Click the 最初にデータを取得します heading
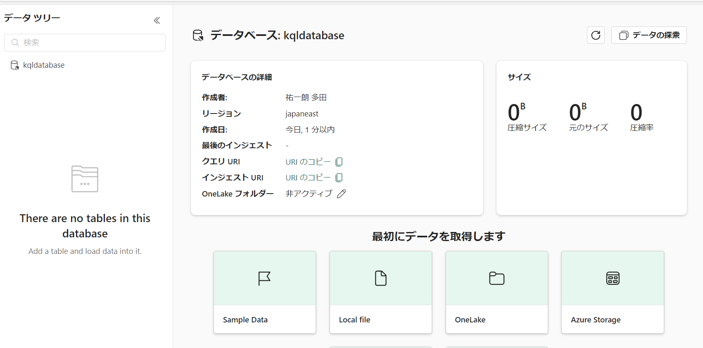This screenshot has width=703, height=348. click(x=439, y=237)
